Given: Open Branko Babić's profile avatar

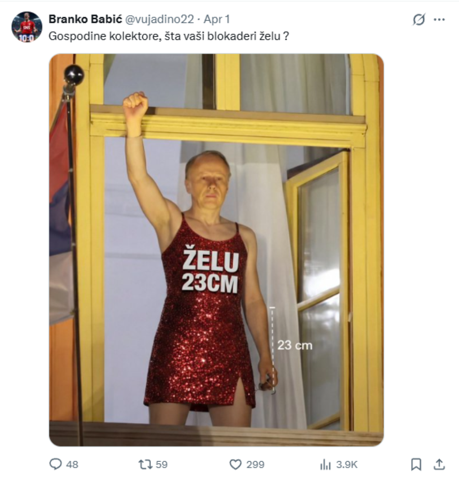Looking at the screenshot, I should tap(26, 27).
